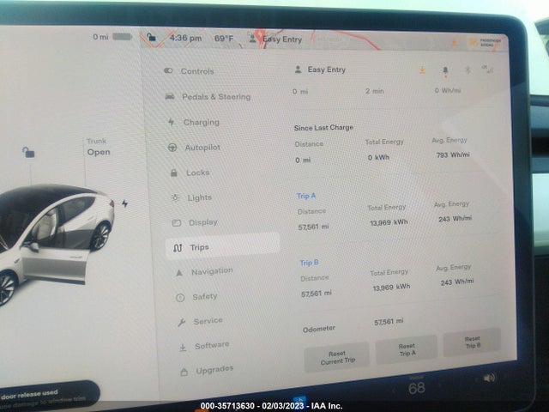Click the lightning bolt Charging icon

[172, 122]
